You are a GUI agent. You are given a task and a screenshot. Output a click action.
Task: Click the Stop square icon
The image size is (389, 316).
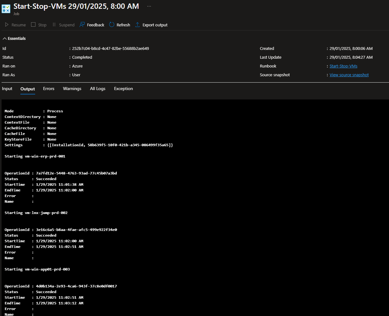point(33,25)
